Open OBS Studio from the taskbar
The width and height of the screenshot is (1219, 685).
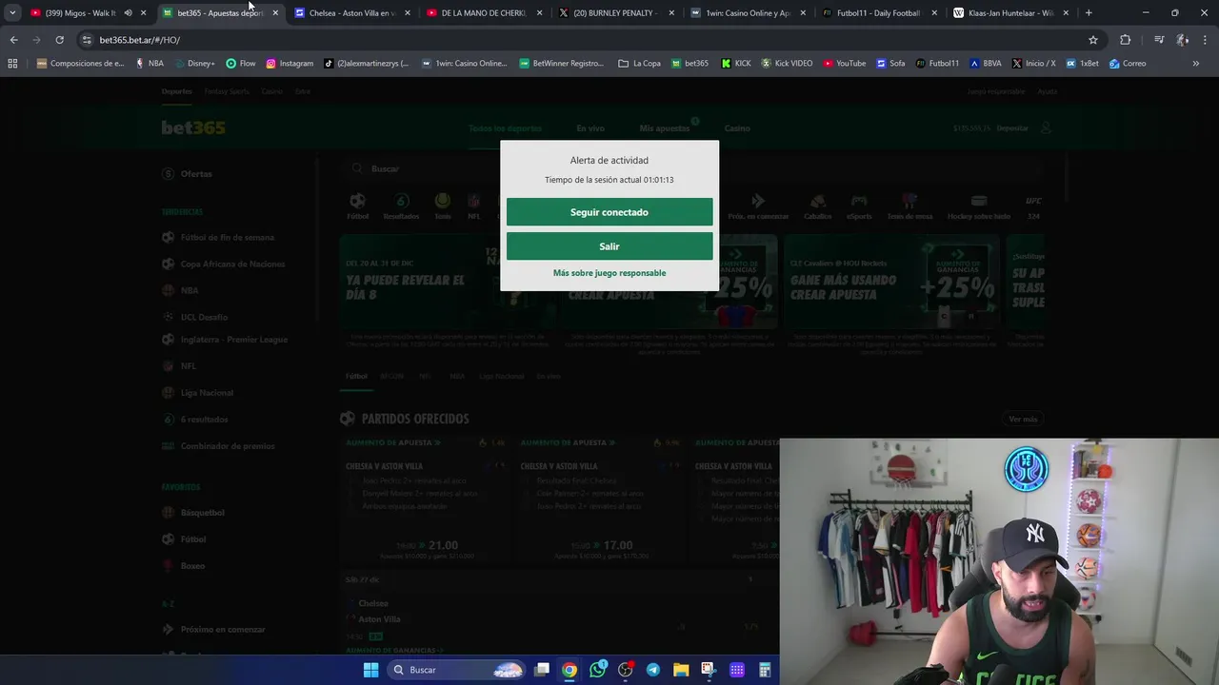[626, 670]
